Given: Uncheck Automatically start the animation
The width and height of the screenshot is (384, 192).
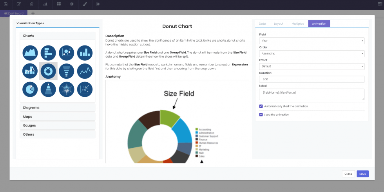Looking at the screenshot, I should [x=261, y=106].
